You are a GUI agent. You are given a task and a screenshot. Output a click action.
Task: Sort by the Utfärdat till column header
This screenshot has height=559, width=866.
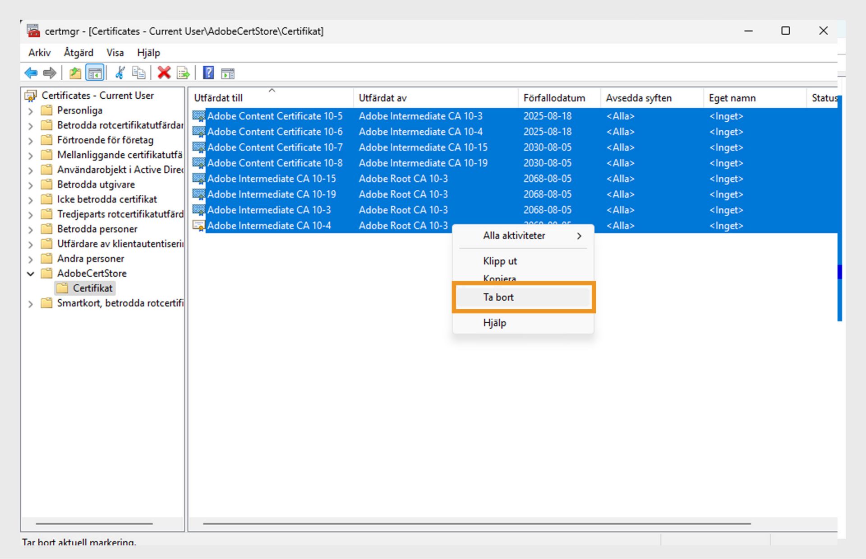[x=271, y=98]
